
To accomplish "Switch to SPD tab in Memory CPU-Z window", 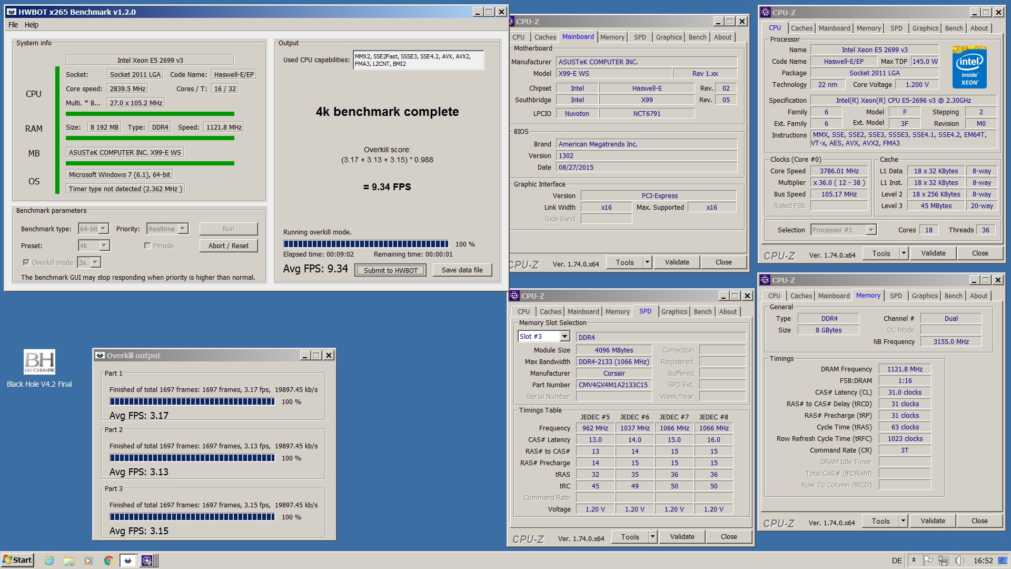I will click(x=896, y=296).
